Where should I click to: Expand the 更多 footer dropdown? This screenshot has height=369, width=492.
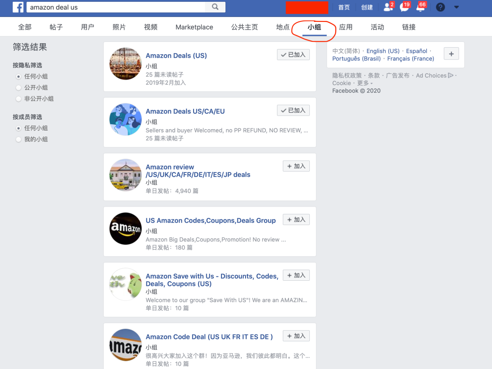click(365, 83)
